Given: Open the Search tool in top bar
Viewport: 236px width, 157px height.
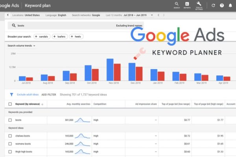Looking at the screenshot, I should tap(176, 5).
